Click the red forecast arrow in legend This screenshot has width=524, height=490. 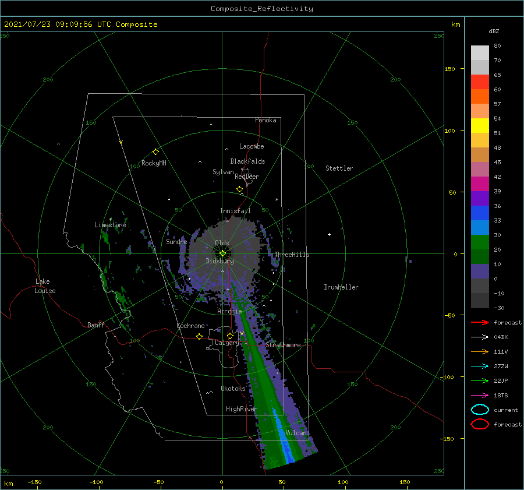pos(480,322)
